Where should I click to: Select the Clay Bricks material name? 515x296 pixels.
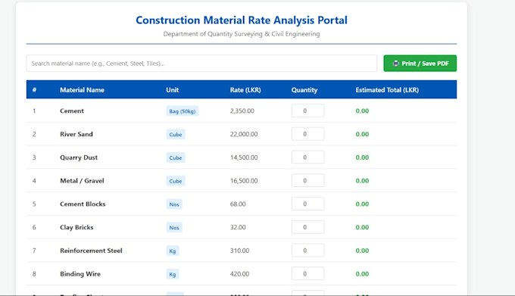[x=76, y=227]
